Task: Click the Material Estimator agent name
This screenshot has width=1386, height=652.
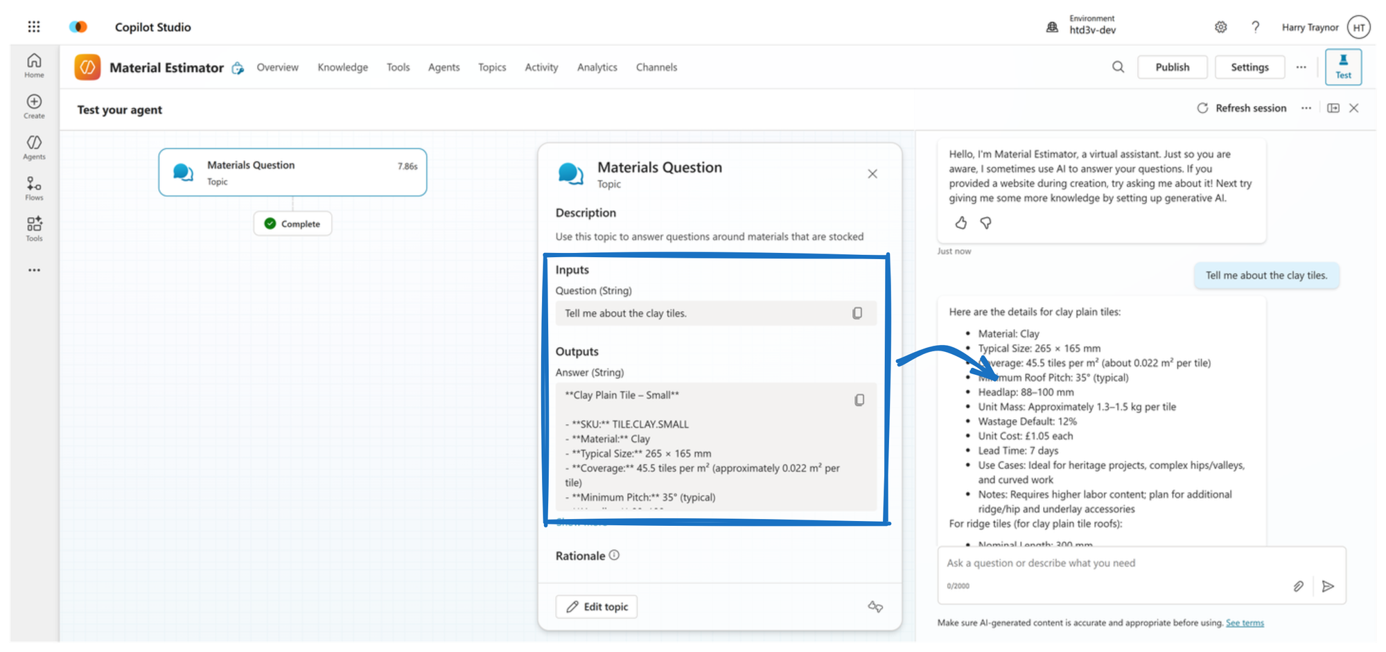Action: tap(166, 67)
